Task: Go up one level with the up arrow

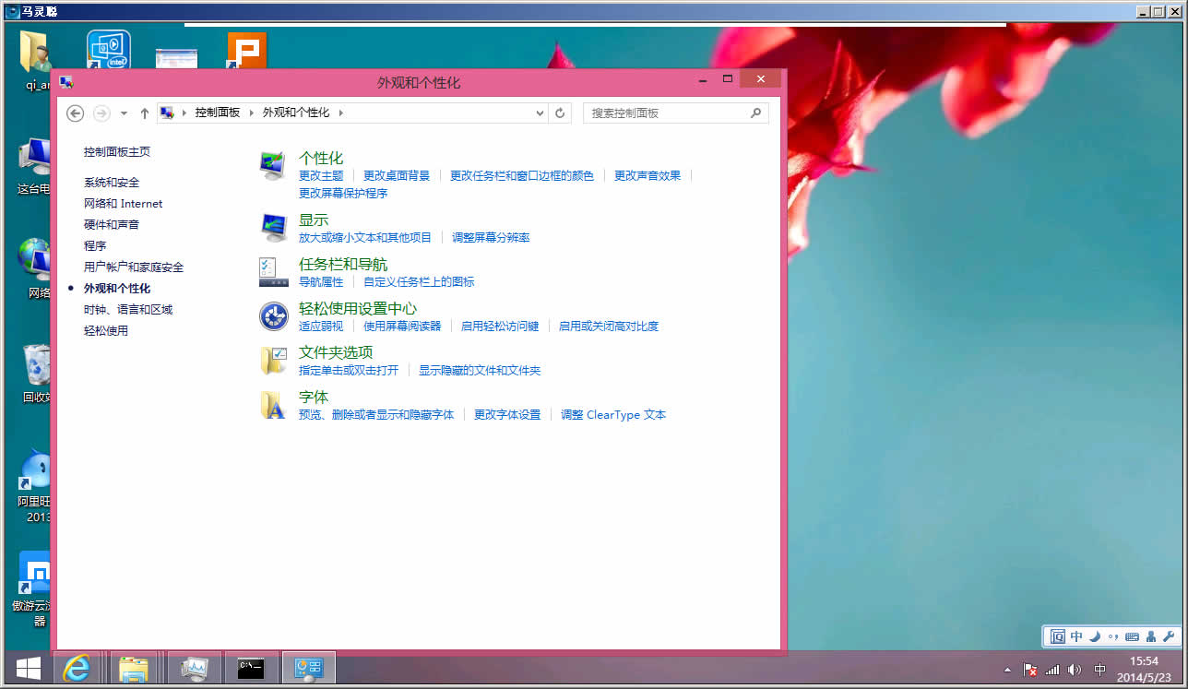Action: pyautogui.click(x=145, y=113)
